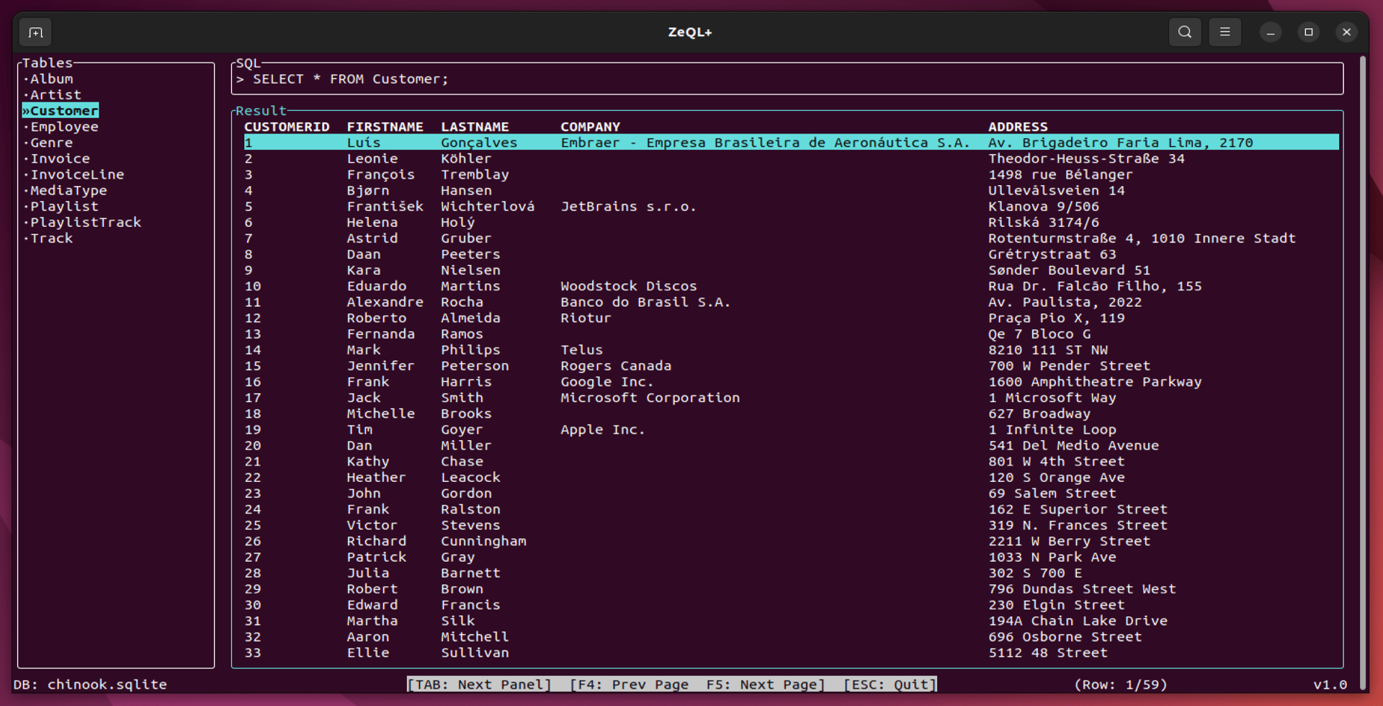Click the Banco do Brasil S.A. cell

[645, 302]
